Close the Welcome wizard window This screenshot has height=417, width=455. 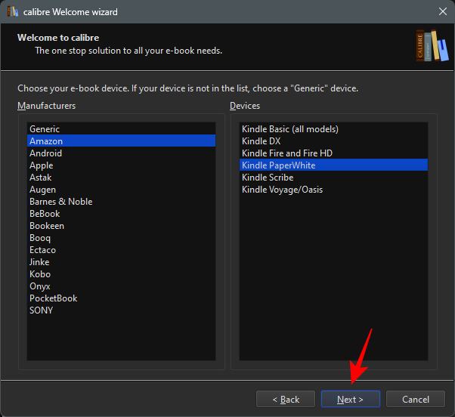442,12
